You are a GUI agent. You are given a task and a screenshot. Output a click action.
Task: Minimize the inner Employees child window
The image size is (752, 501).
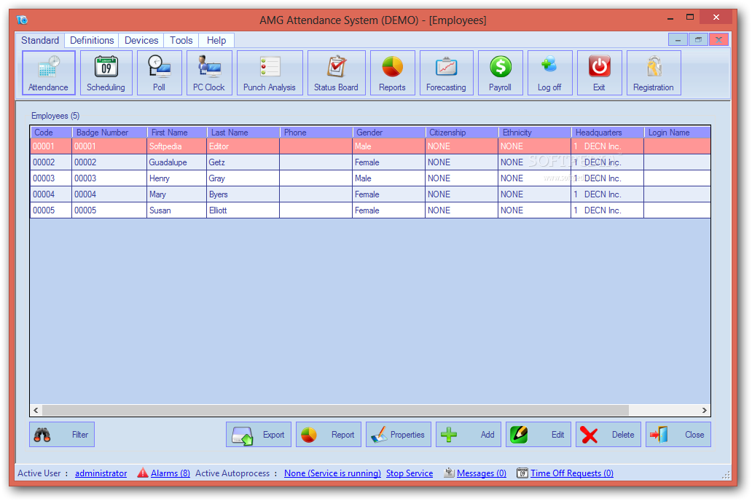[678, 40]
